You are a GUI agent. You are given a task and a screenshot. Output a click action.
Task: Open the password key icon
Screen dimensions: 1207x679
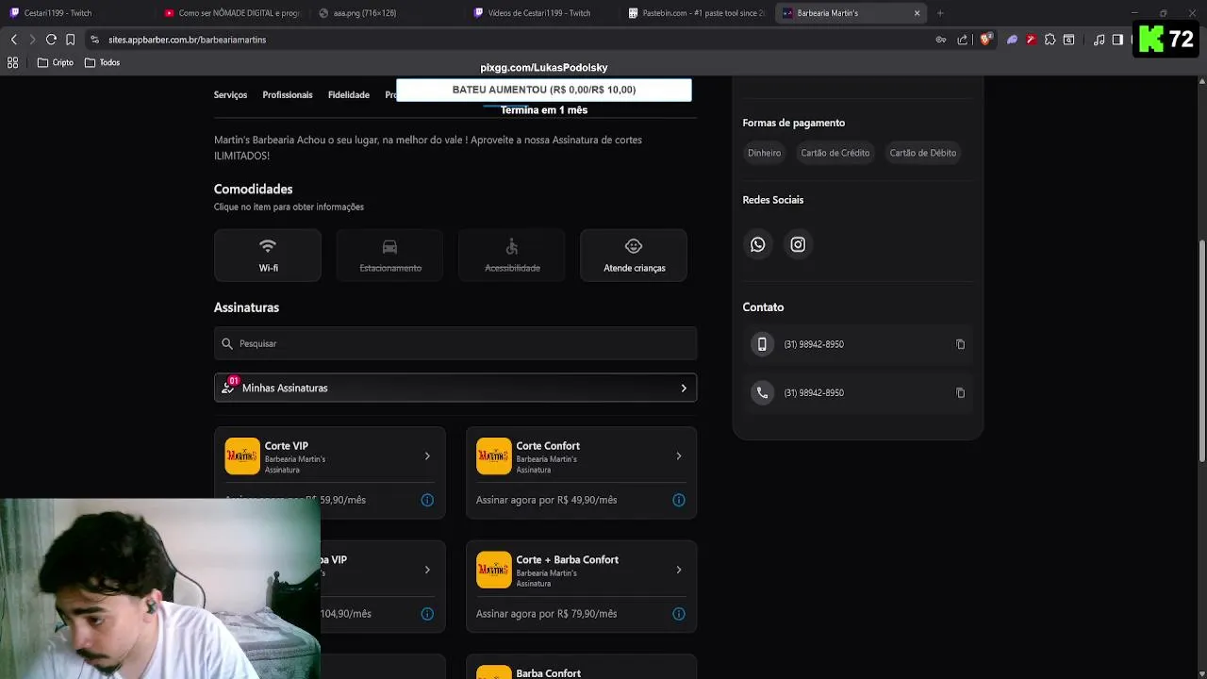940,40
